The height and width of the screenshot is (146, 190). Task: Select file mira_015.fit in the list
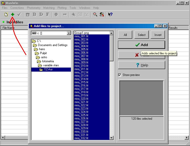click(x=81, y=82)
